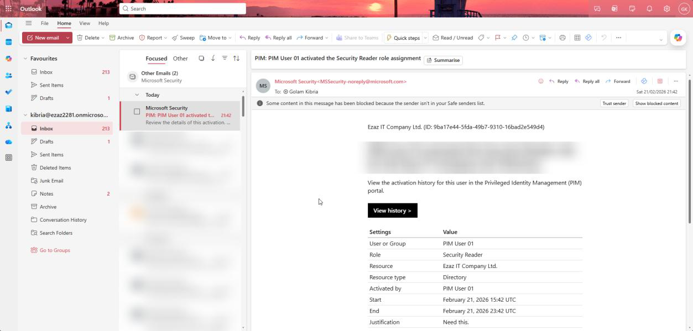Select the Home ribbon tab
Image resolution: width=693 pixels, height=331 pixels.
(x=64, y=23)
